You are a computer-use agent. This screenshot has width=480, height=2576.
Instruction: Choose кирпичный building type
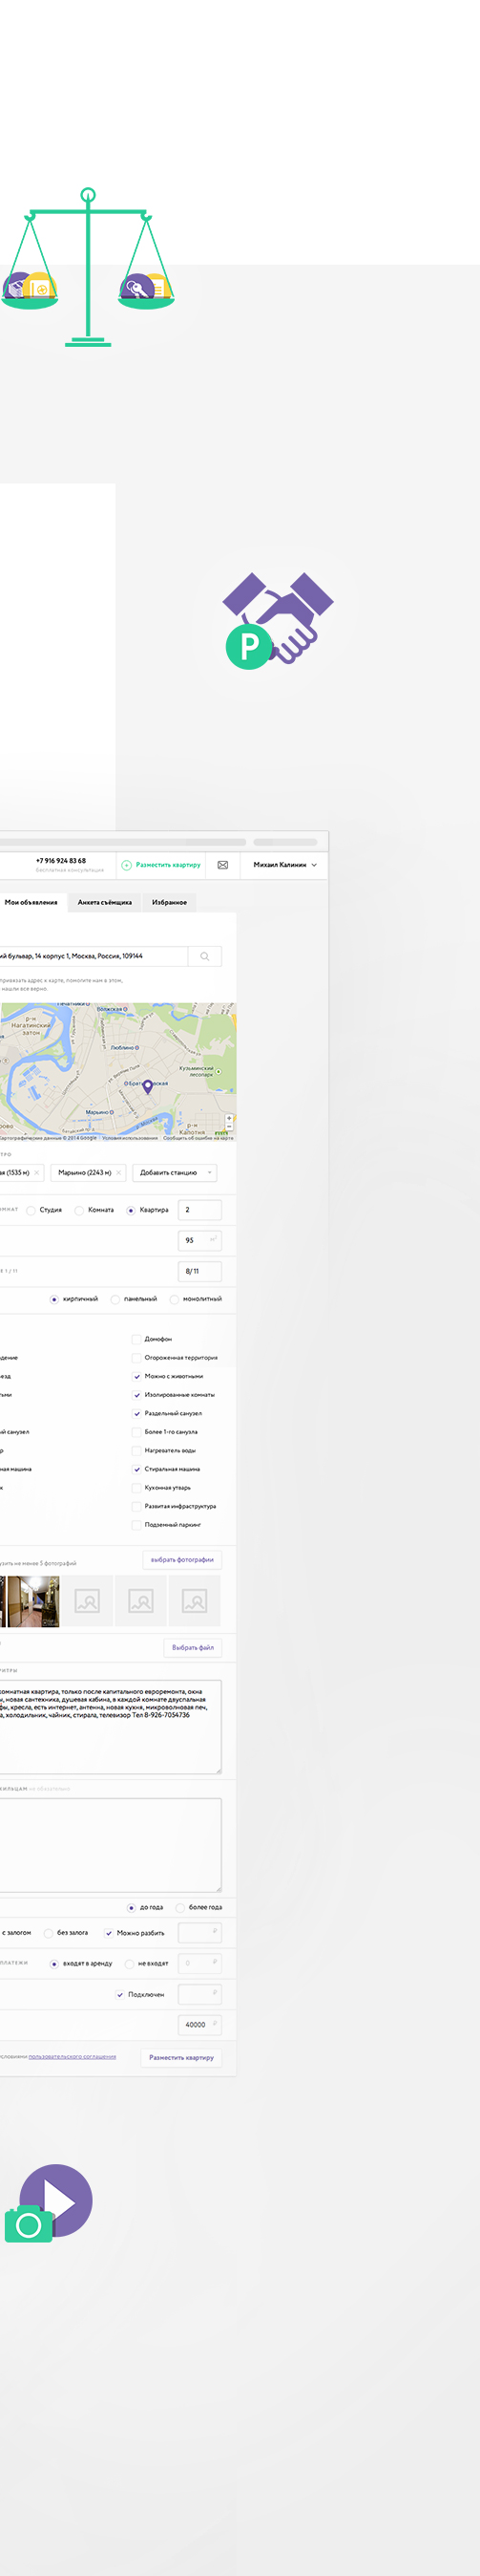[x=53, y=1299]
